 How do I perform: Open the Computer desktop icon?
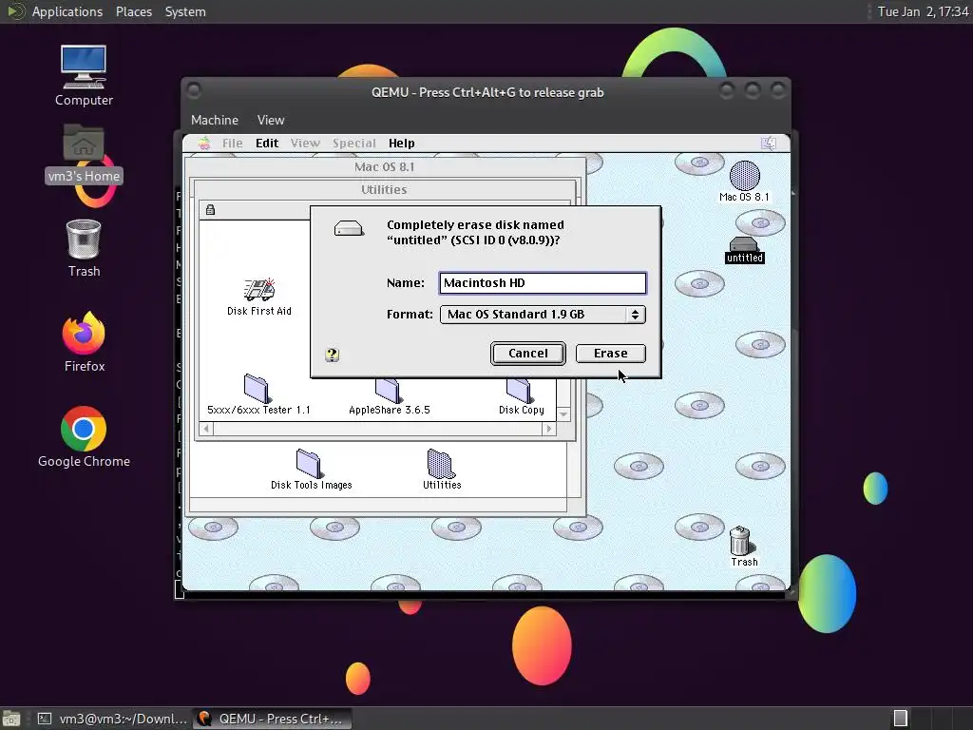[x=84, y=75]
